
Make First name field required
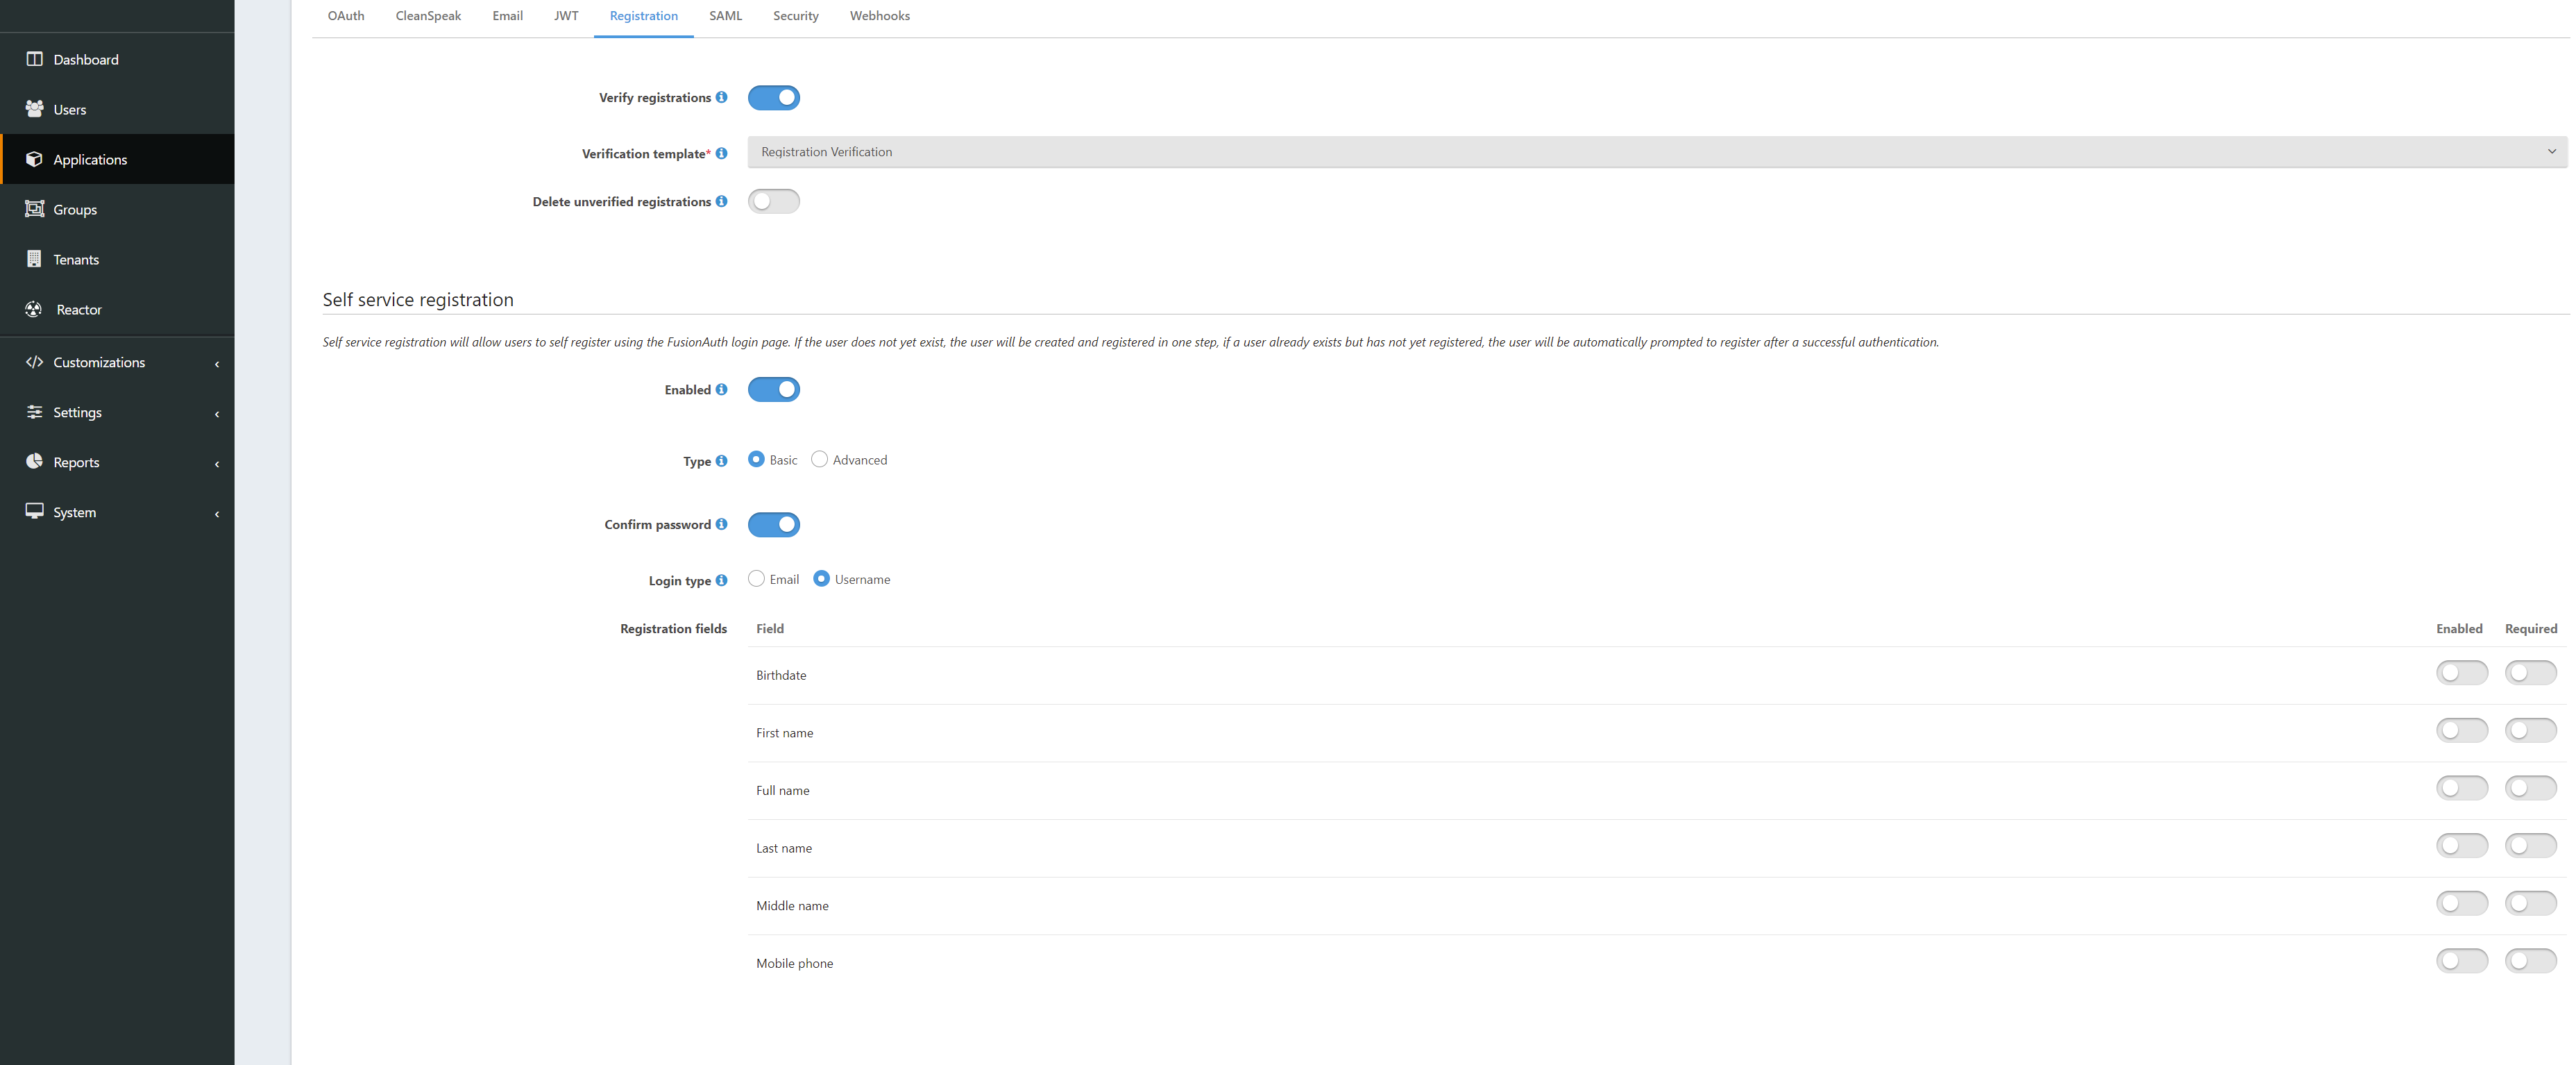click(2530, 730)
